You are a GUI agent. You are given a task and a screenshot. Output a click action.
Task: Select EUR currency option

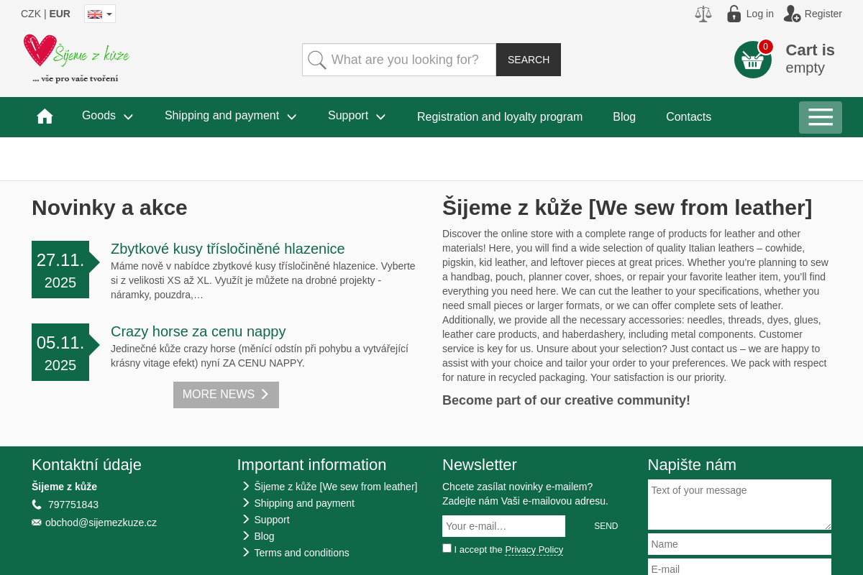[x=60, y=14]
